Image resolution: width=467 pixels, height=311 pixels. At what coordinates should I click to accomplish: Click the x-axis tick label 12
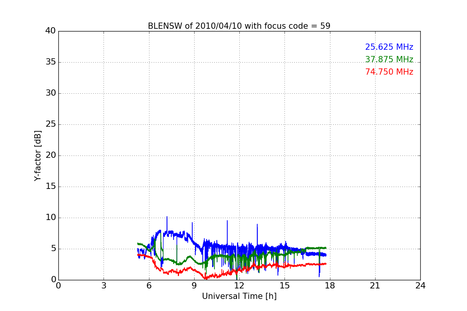(239, 286)
